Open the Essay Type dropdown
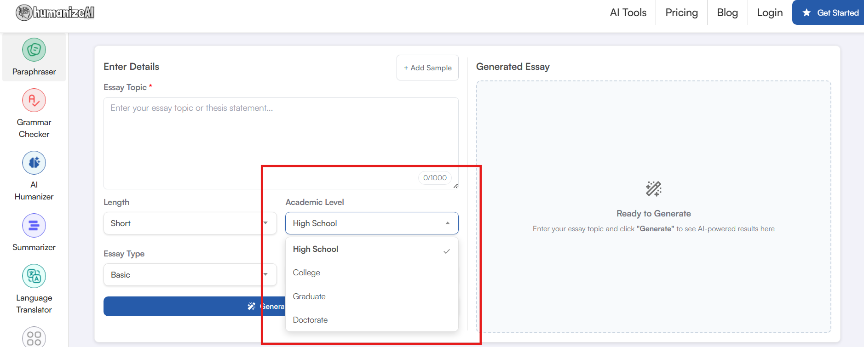 (x=190, y=275)
